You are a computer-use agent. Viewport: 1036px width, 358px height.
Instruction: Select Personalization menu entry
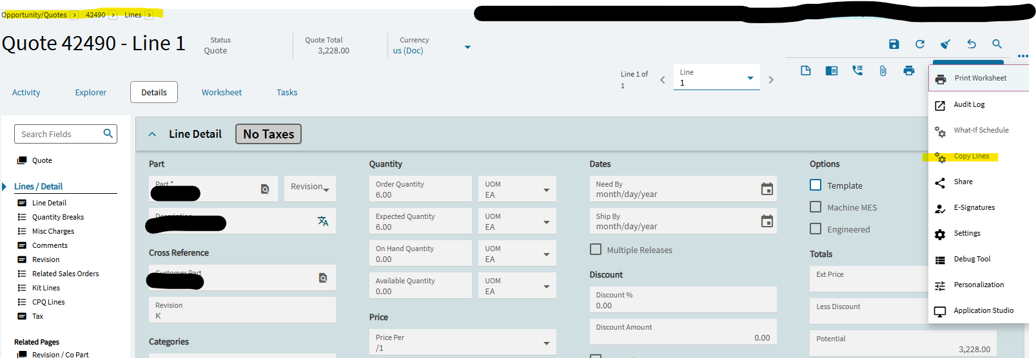coord(979,285)
